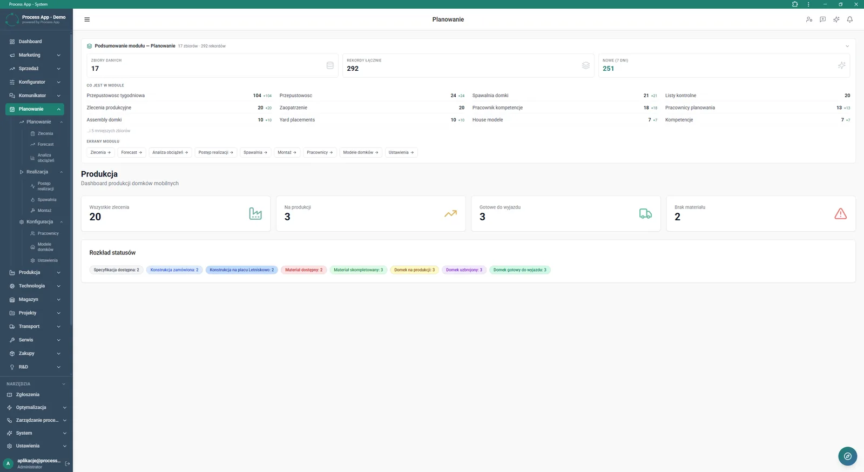This screenshot has height=472, width=864.
Task: Click the Technologia icon in sidebar
Action: [12, 286]
